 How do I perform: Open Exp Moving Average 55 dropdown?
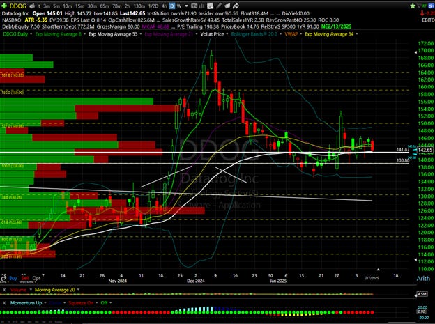pos(141,34)
